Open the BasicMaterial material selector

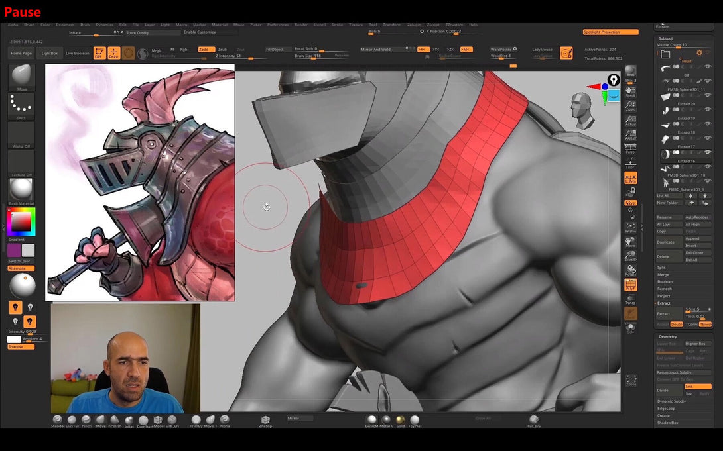coord(21,191)
